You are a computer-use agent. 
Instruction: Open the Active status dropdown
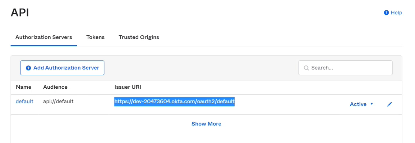tap(358, 104)
